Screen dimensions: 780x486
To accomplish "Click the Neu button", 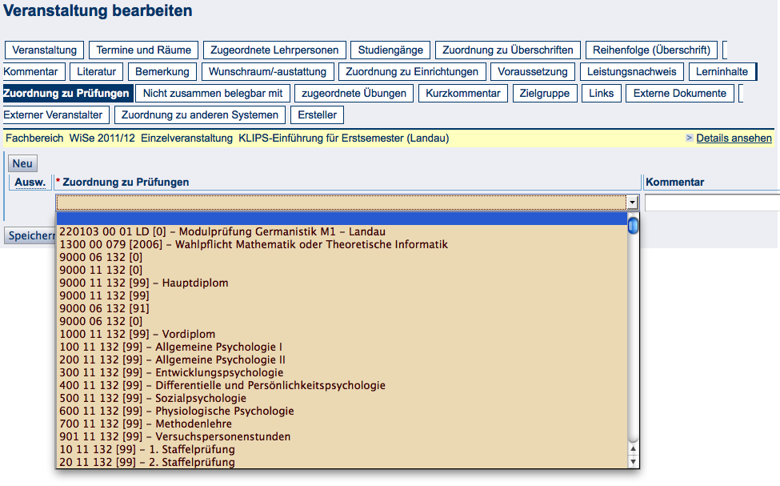I will pyautogui.click(x=22, y=163).
